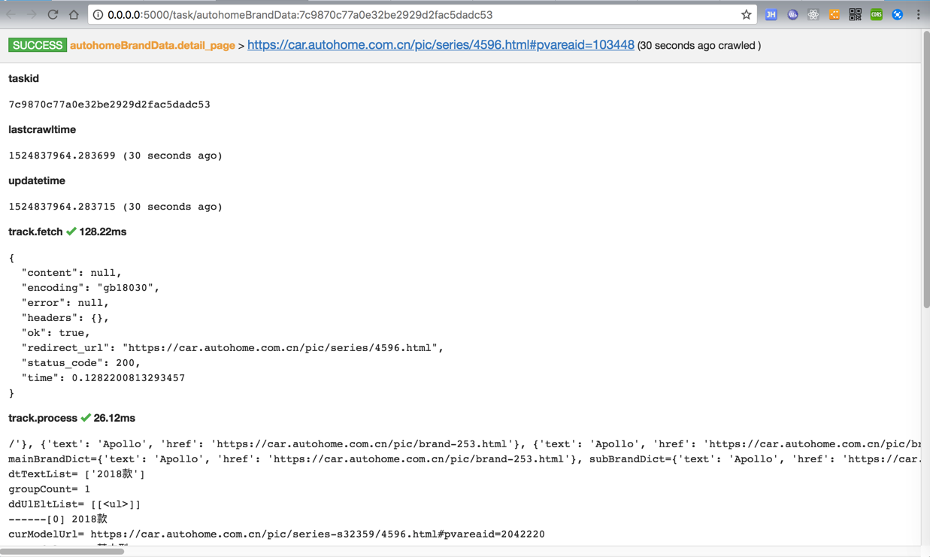
Task: Select the taskid value 7c9870c77a0e32be2929d2fac5dadc53
Action: [109, 104]
